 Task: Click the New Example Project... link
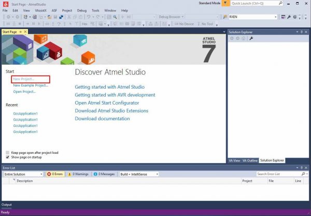pyautogui.click(x=31, y=85)
